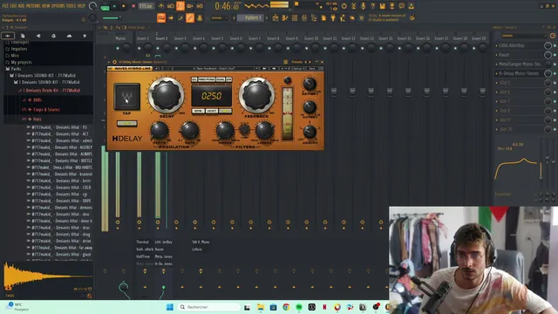Select the browser files tab icon
The height and width of the screenshot is (314, 558).
click(23, 36)
